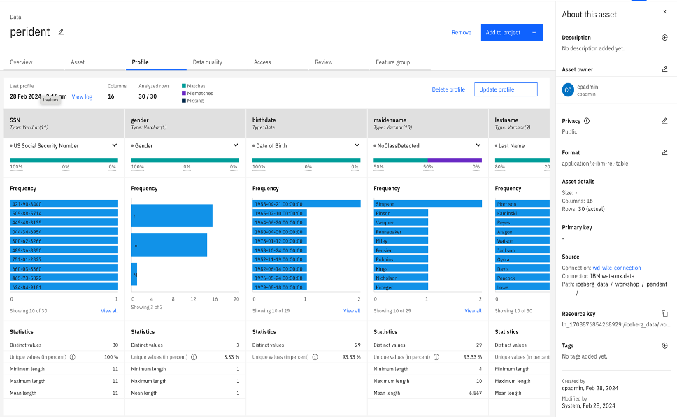The width and height of the screenshot is (677, 418).
Task: Show info for SSN unique values percent
Action: [73, 357]
